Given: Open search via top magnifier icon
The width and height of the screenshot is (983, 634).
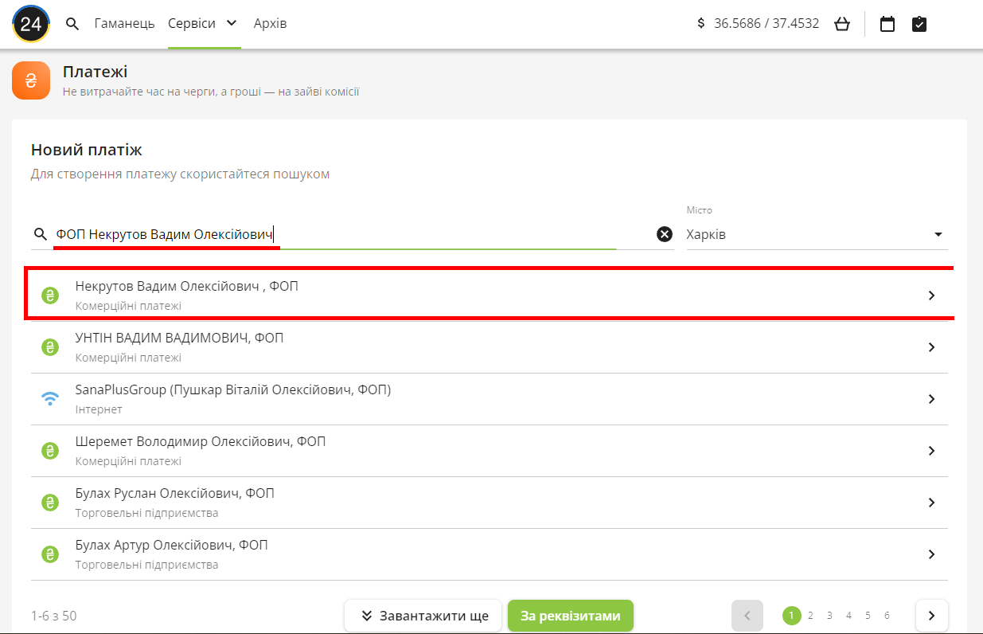Looking at the screenshot, I should [x=72, y=24].
